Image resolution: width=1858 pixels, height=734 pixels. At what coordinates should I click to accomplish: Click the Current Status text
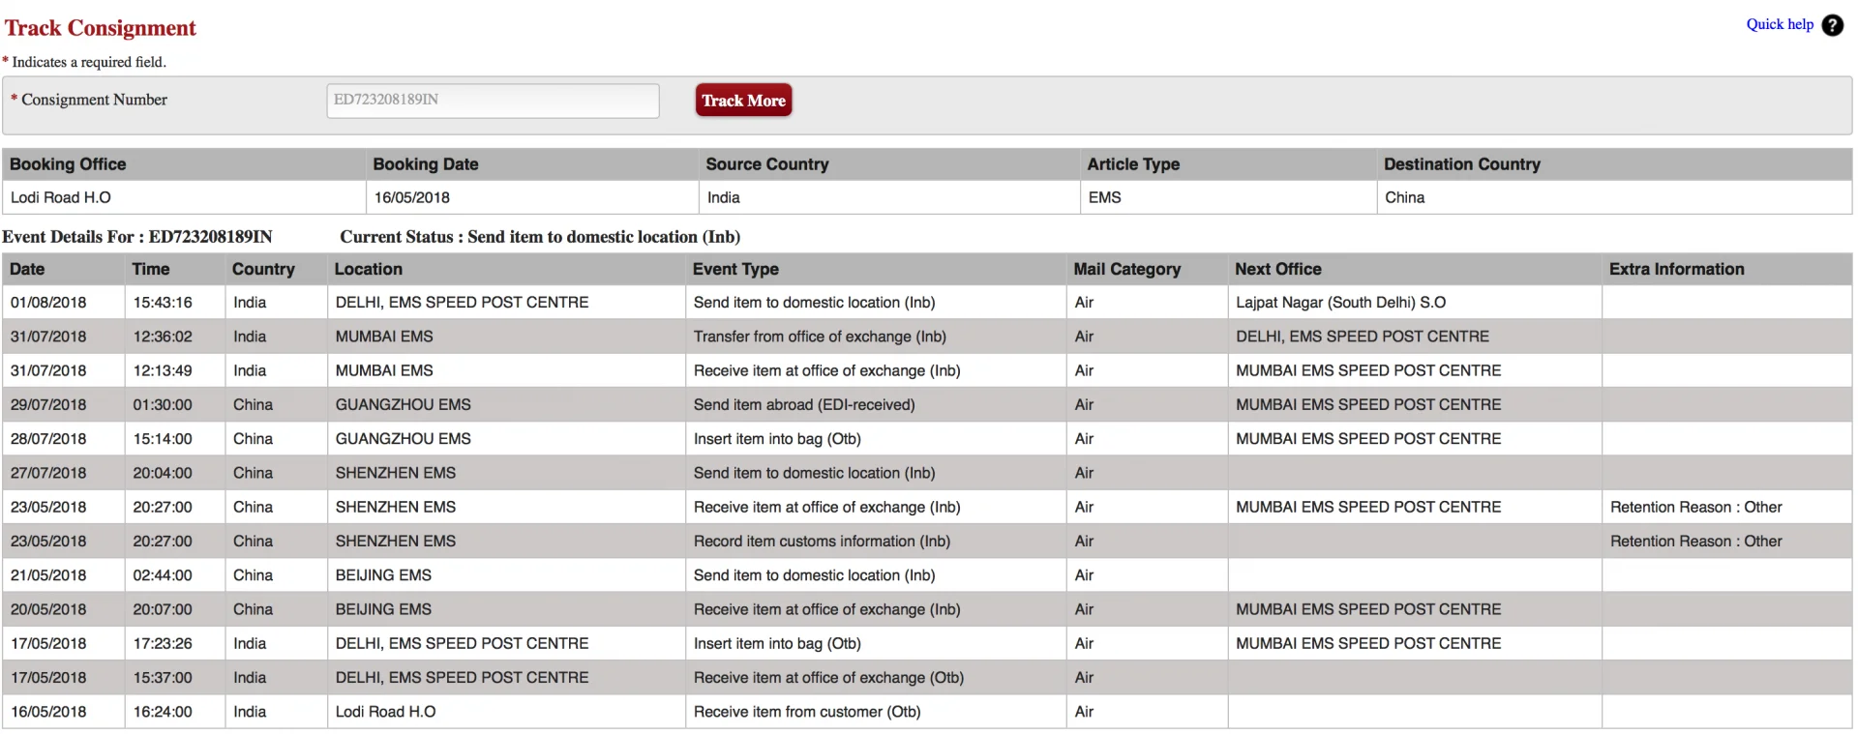539,237
